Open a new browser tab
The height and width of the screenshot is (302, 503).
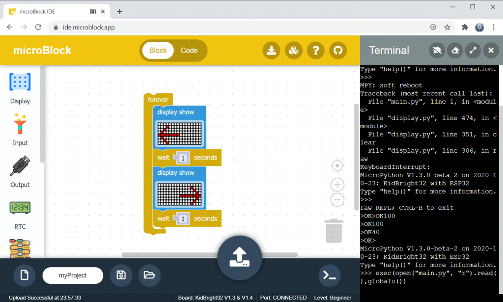[120, 12]
